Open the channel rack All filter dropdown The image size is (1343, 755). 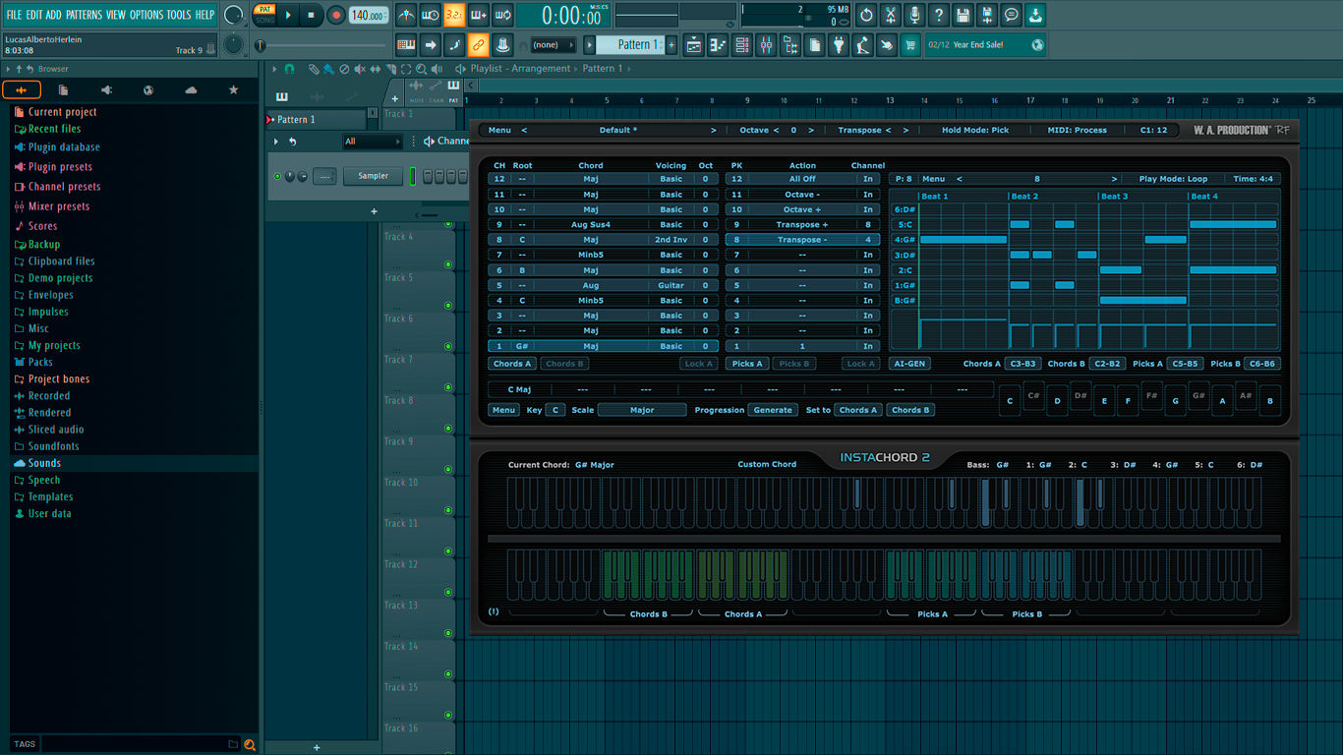372,142
